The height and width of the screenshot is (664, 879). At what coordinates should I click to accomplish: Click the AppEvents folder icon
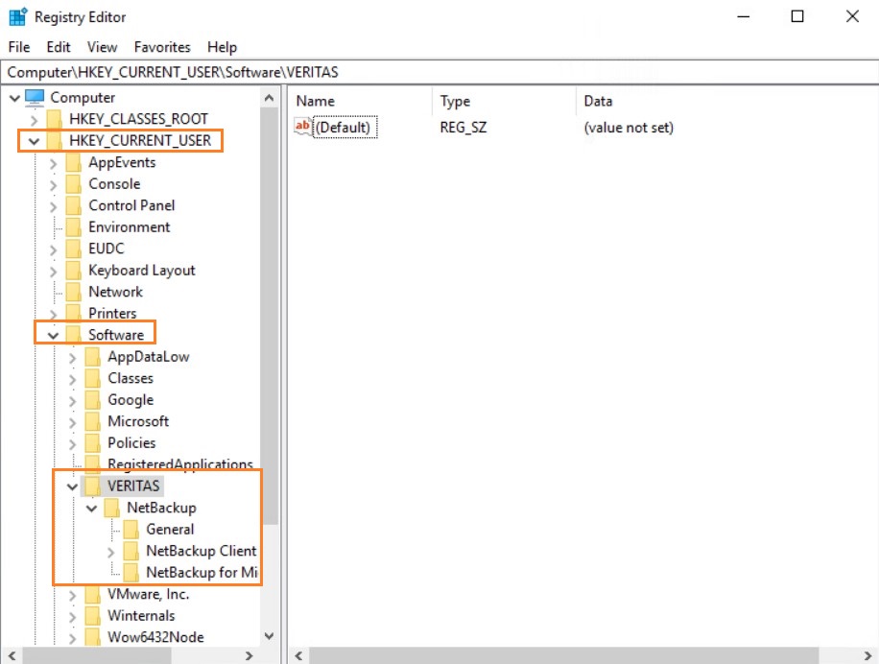74,162
